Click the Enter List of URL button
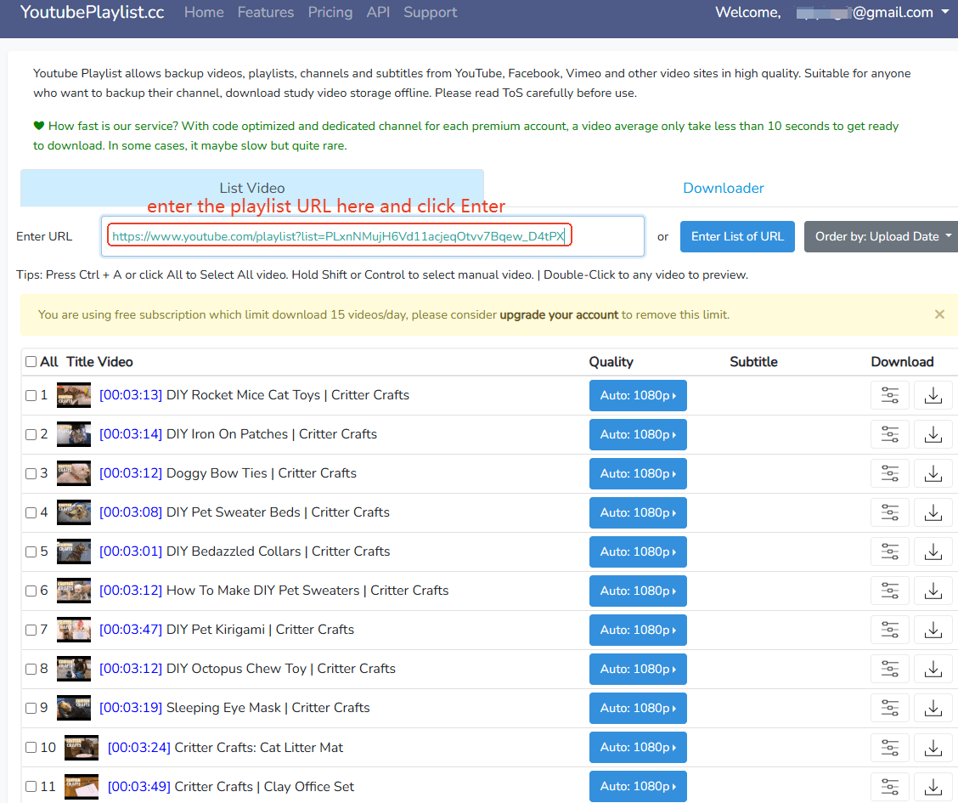Viewport: 958px width, 803px height. point(737,236)
